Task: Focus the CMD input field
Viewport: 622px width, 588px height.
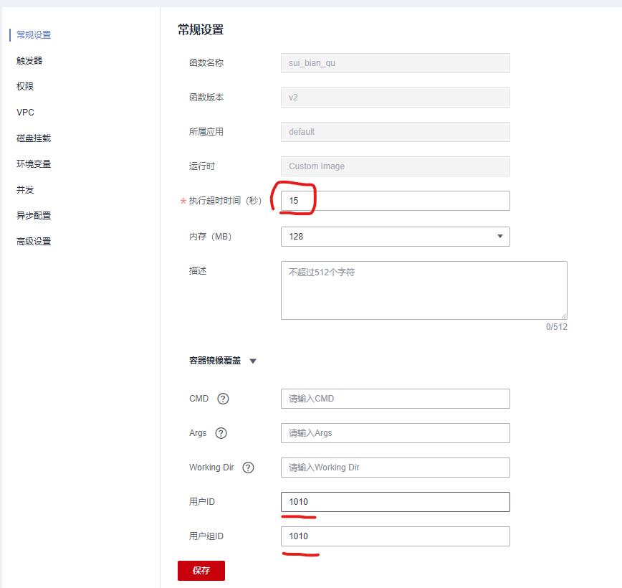Action: (x=395, y=399)
